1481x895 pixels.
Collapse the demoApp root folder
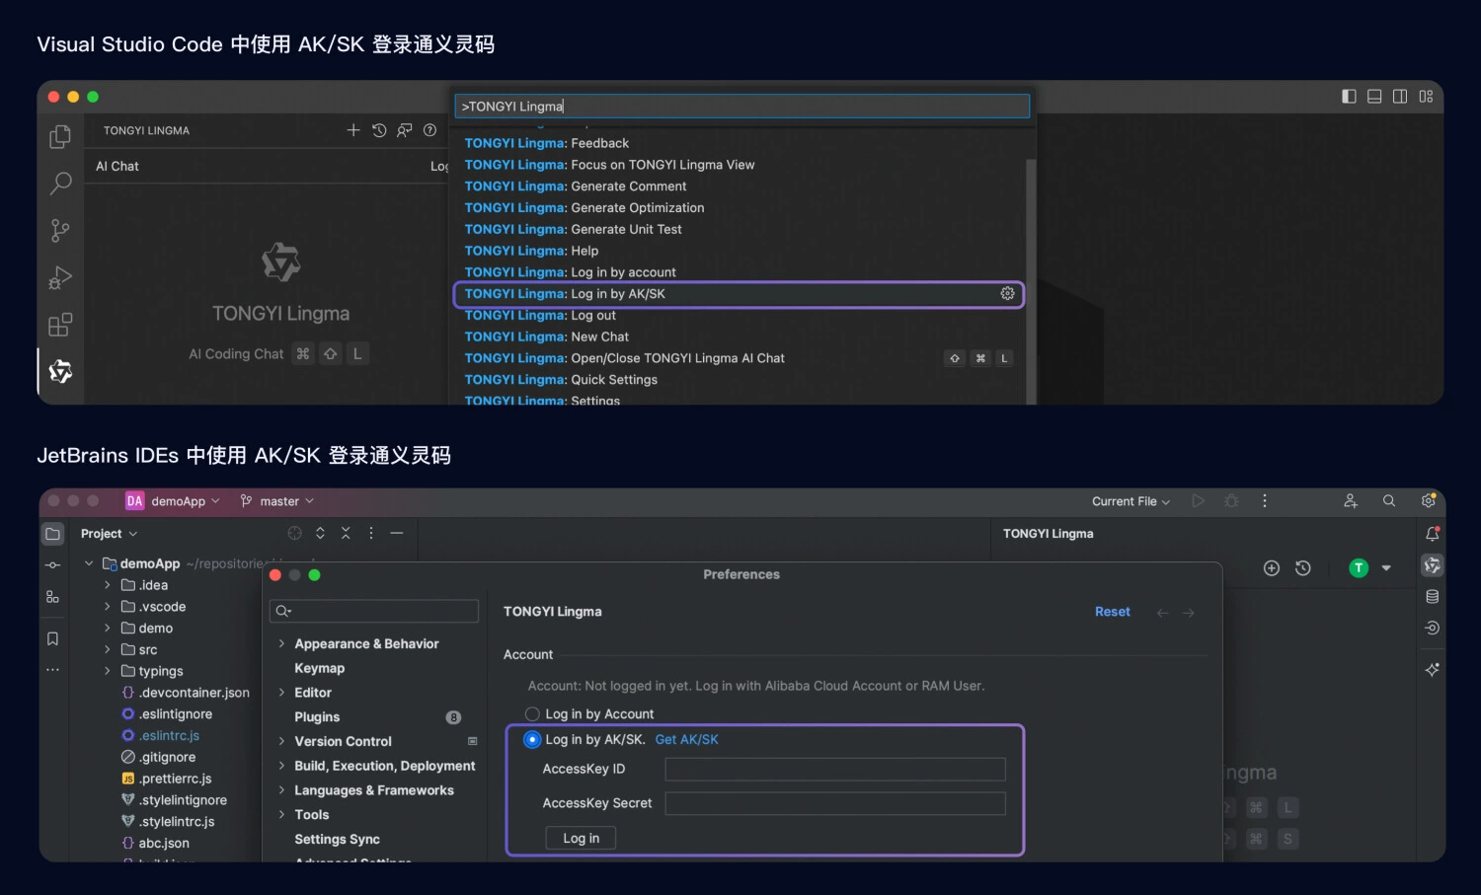pyautogui.click(x=89, y=563)
